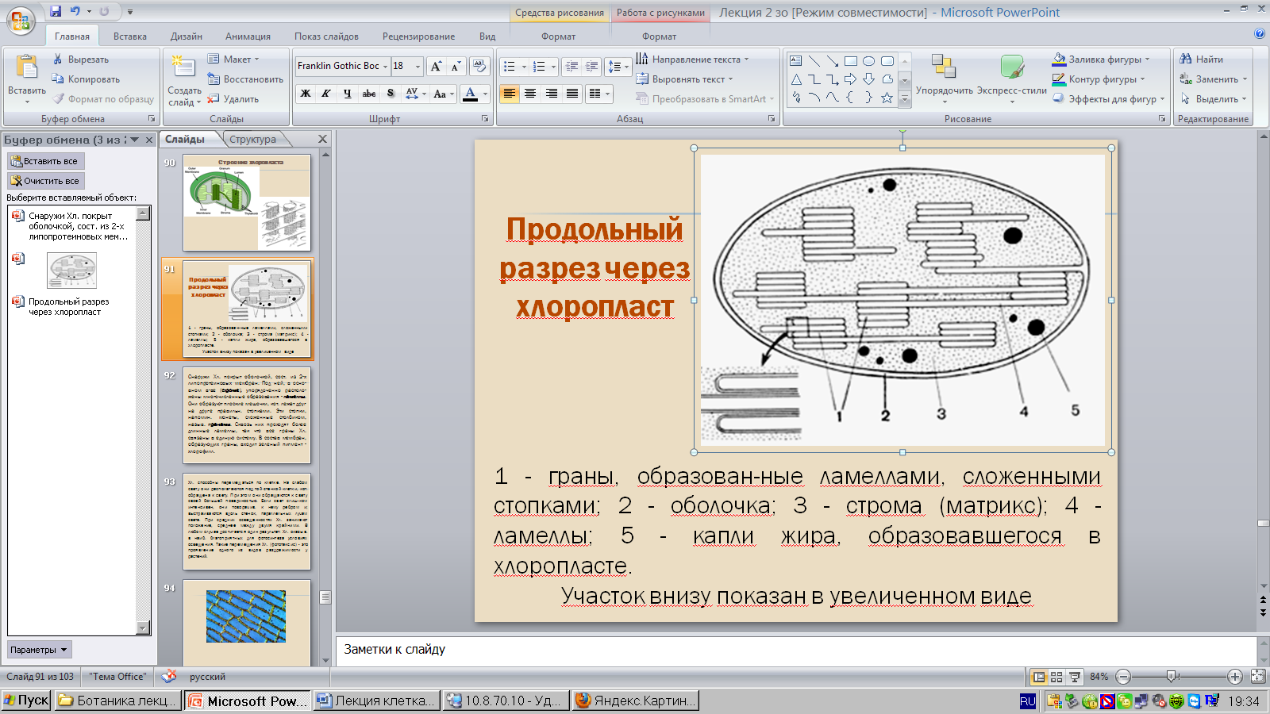This screenshot has height=714, width=1270.
Task: Open Экспресс-стили quick styles
Action: click(1011, 78)
